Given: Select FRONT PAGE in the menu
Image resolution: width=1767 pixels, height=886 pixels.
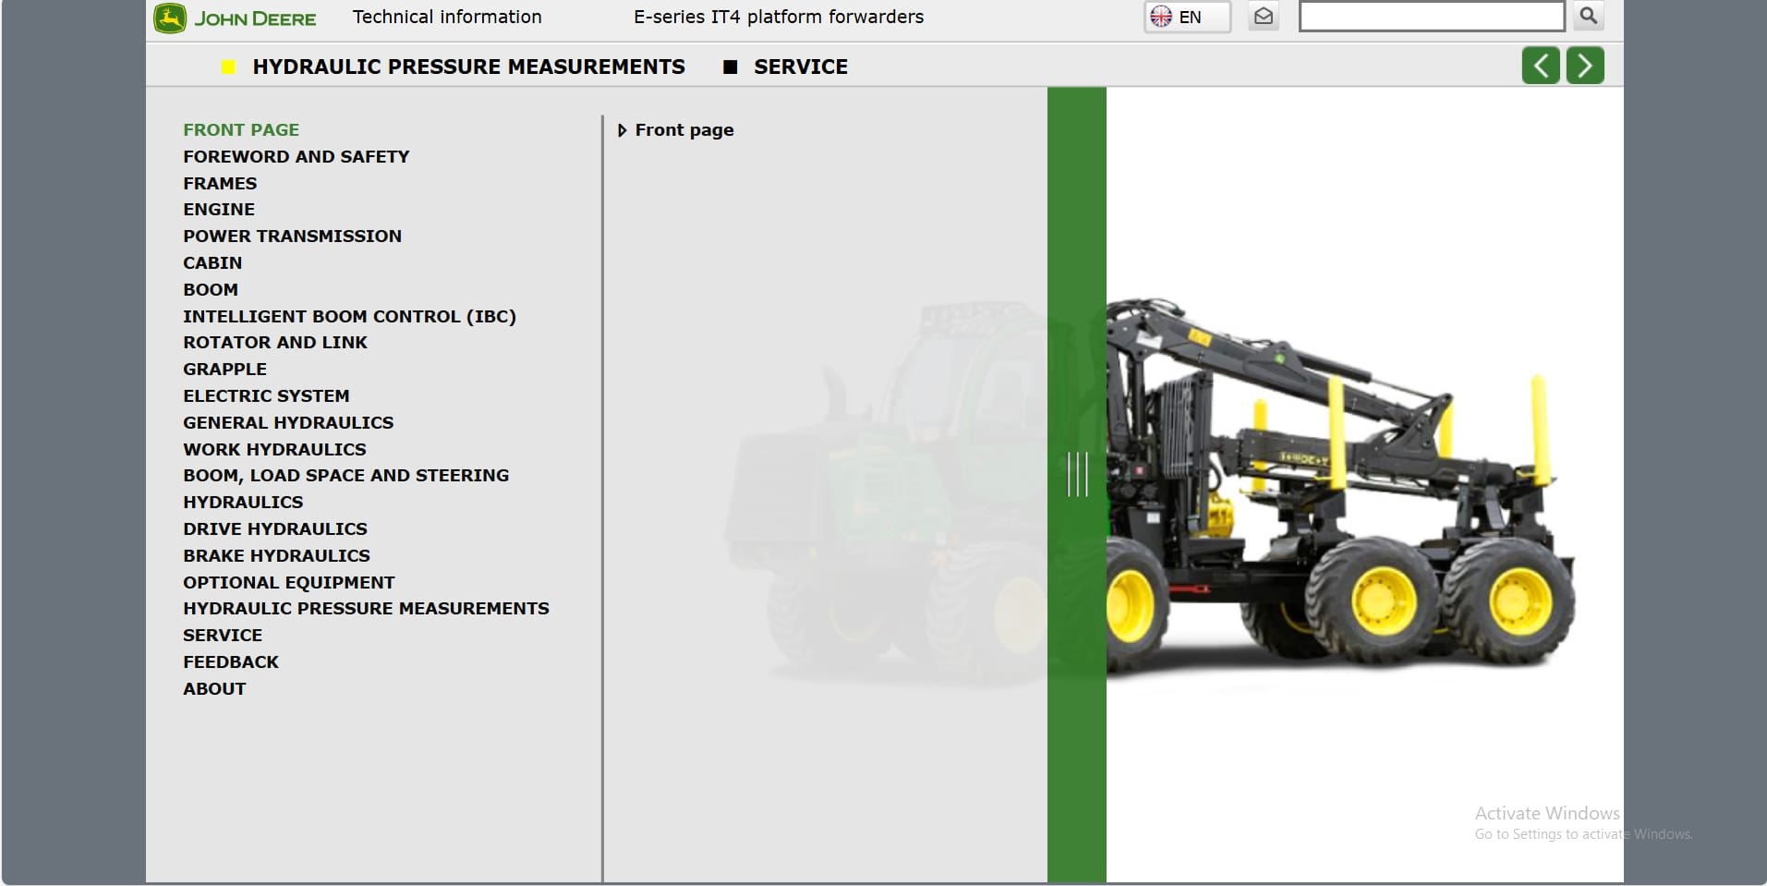Looking at the screenshot, I should [x=241, y=130].
